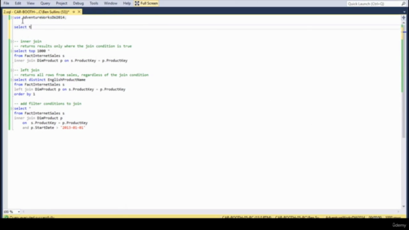Click the Full Screen arrows icon

[x=137, y=3]
